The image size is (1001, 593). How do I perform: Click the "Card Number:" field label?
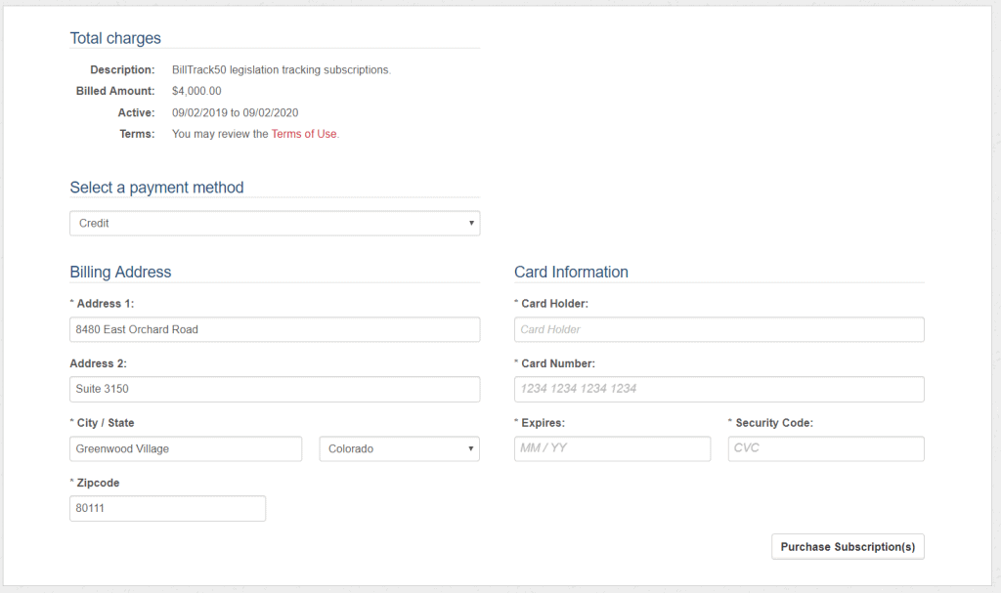pos(557,363)
